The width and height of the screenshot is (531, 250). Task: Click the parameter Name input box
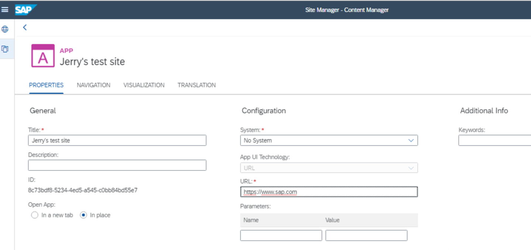tap(281, 236)
